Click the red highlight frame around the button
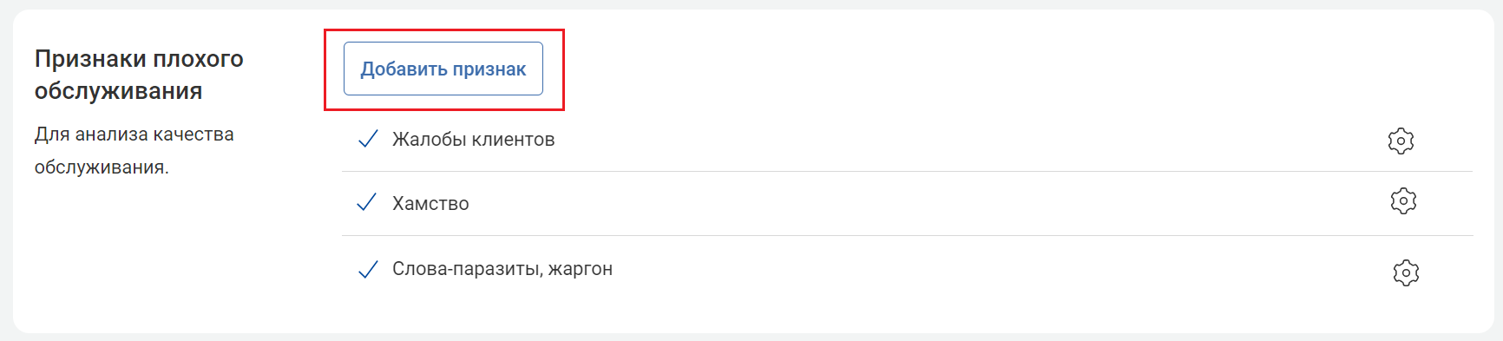This screenshot has width=1503, height=341. [444, 30]
